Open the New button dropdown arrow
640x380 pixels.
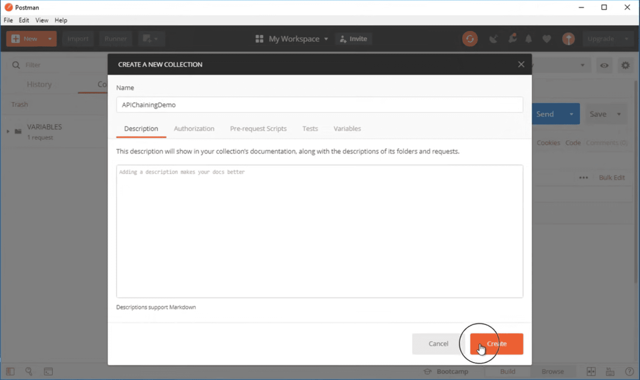[49, 39]
